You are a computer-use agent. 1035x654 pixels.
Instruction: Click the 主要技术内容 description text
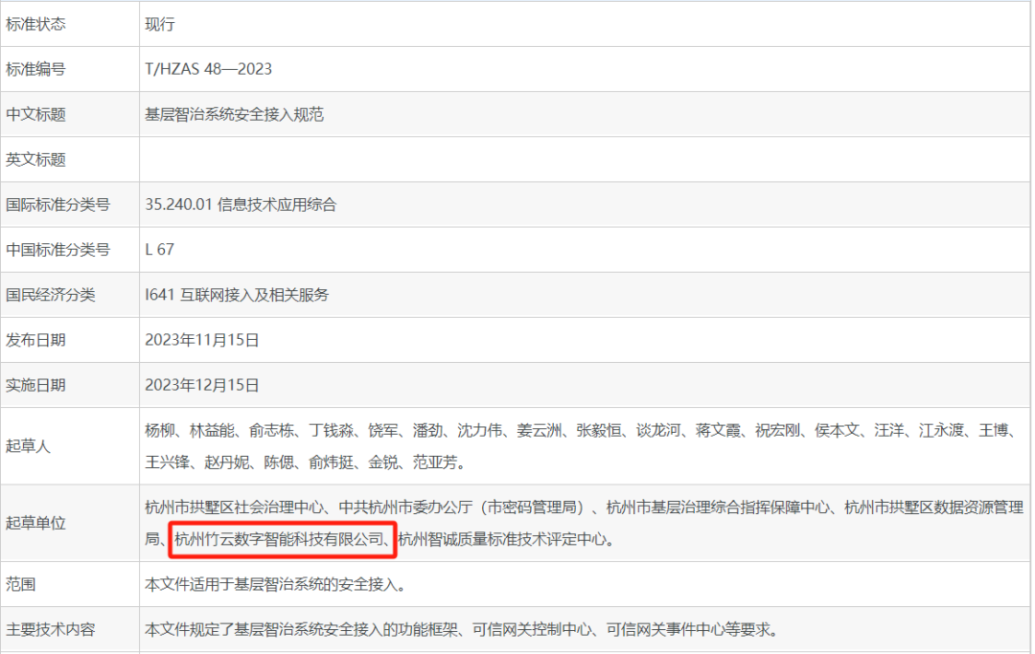click(459, 630)
